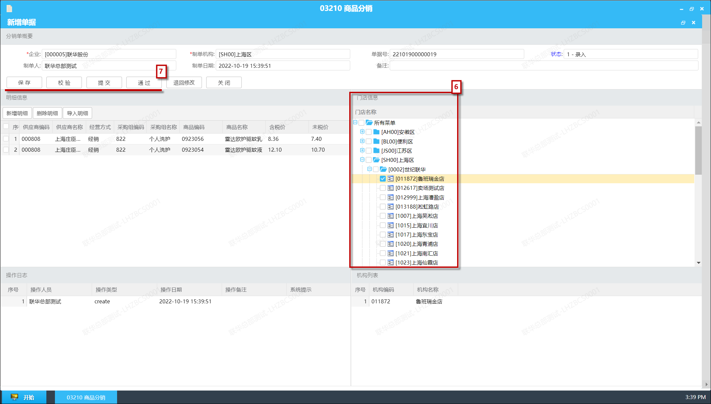Select the create log row

click(x=175, y=301)
